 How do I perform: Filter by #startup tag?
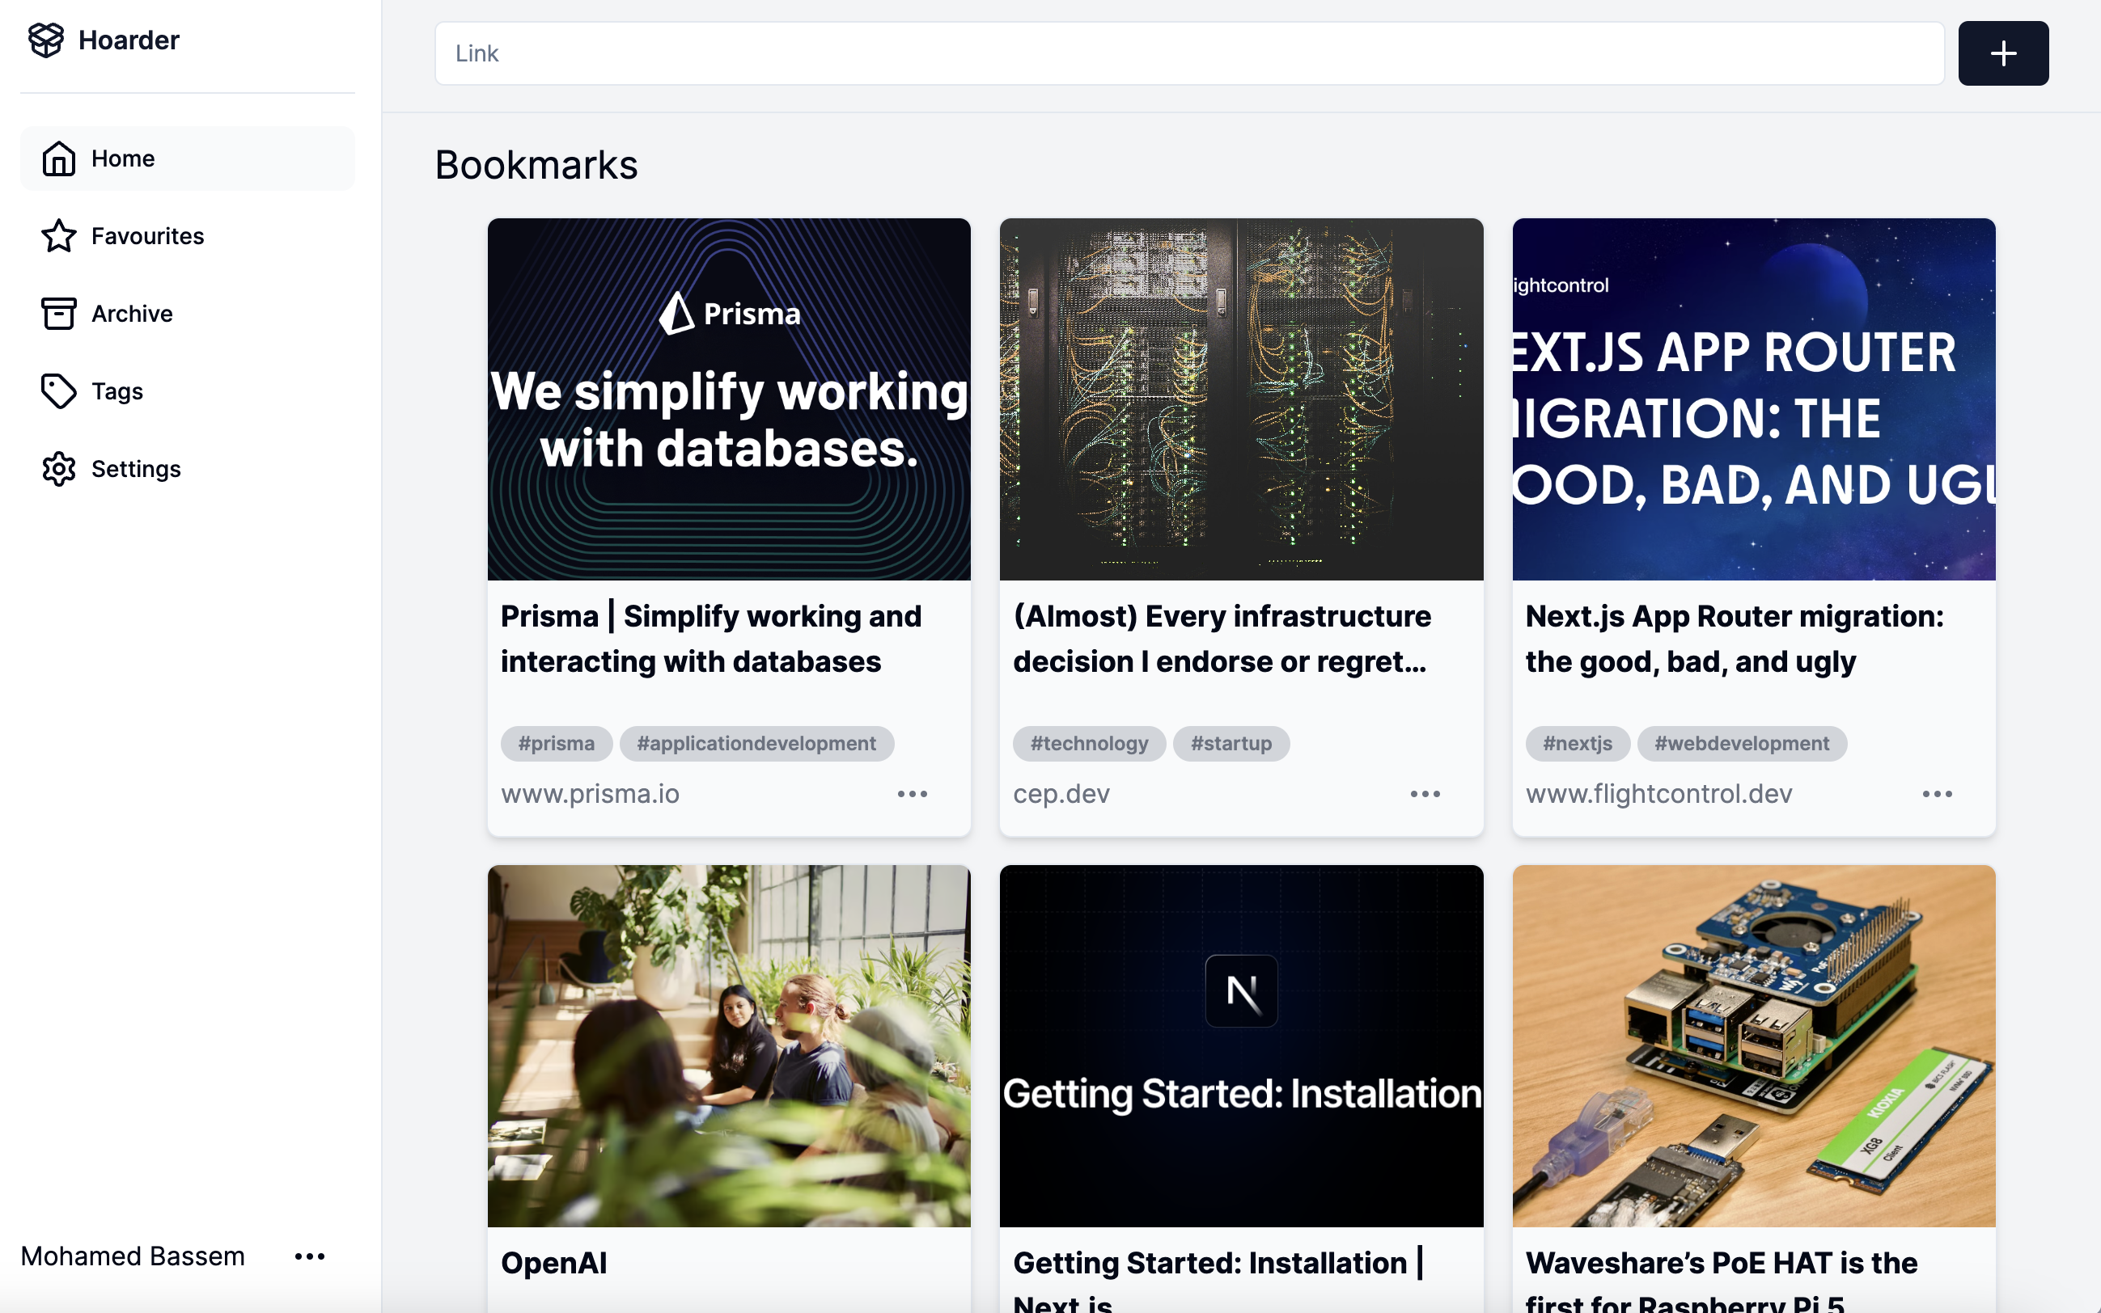[x=1231, y=743]
